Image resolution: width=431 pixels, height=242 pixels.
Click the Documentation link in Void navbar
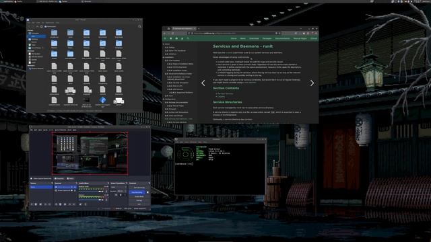pyautogui.click(x=283, y=38)
